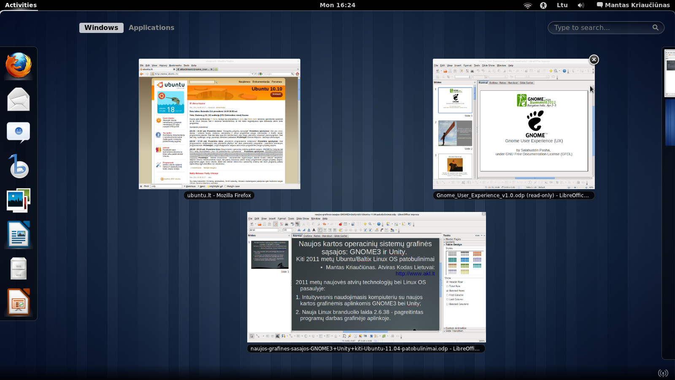Open the Empathy chat bubble icon
This screenshot has height=380, width=675.
[x=19, y=133]
